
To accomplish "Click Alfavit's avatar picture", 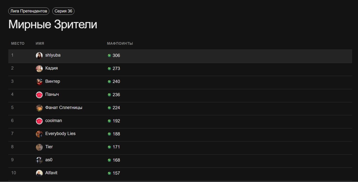I will click(x=39, y=173).
